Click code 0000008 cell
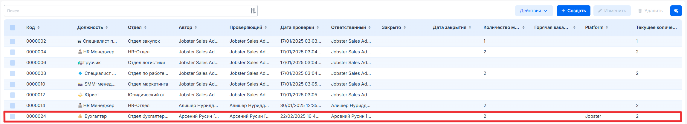Image resolution: width=687 pixels, height=124 pixels. (x=36, y=73)
